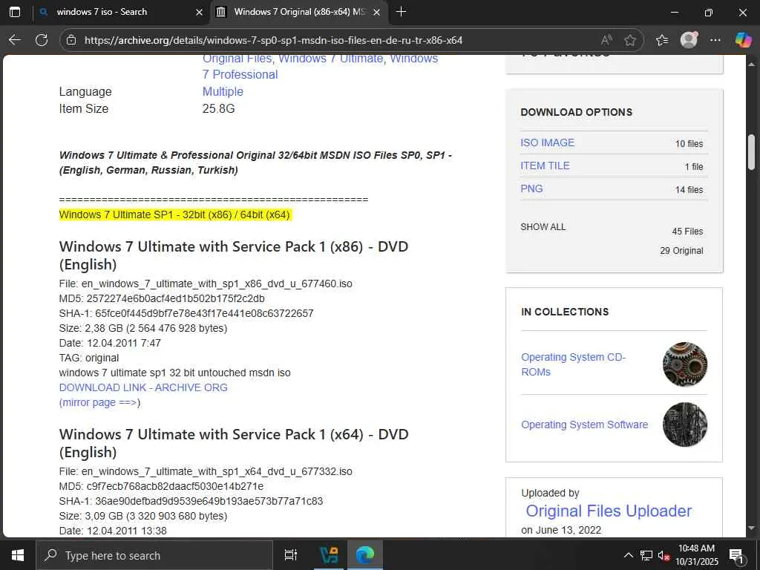Open the Favorites list icon

(662, 40)
